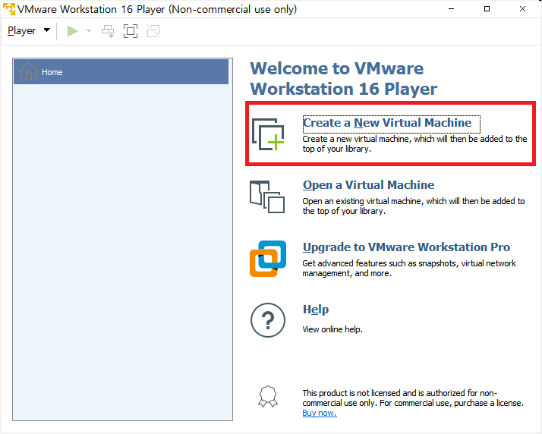Click the new virtual machine plus icon
542x434 pixels.
268,134
